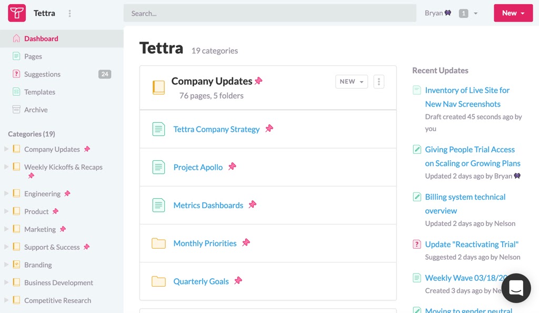Click the Monthly Priorities folder icon
539x313 pixels.
158,243
